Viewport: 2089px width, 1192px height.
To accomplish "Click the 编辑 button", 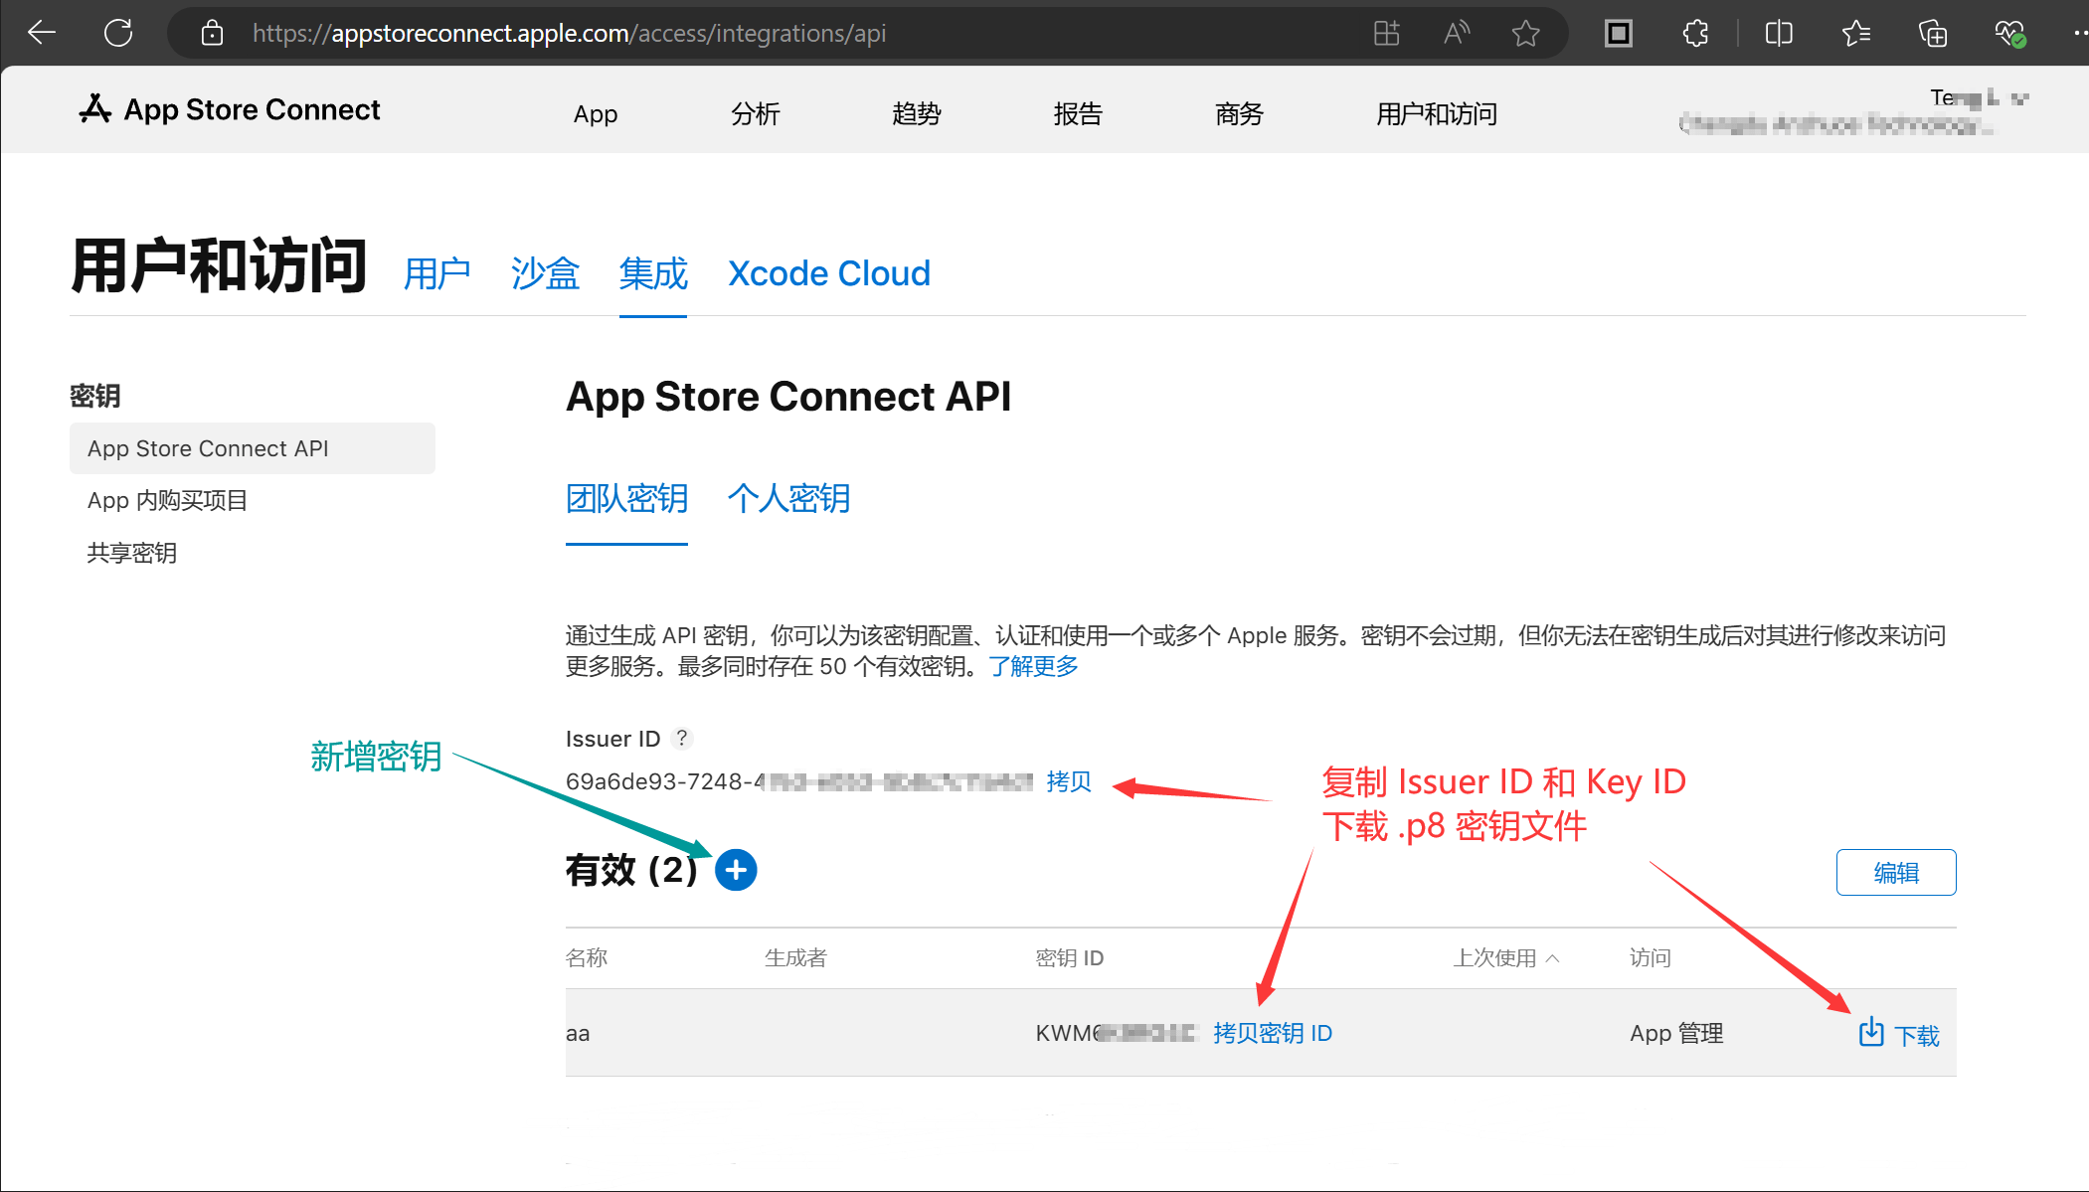I will click(1895, 873).
